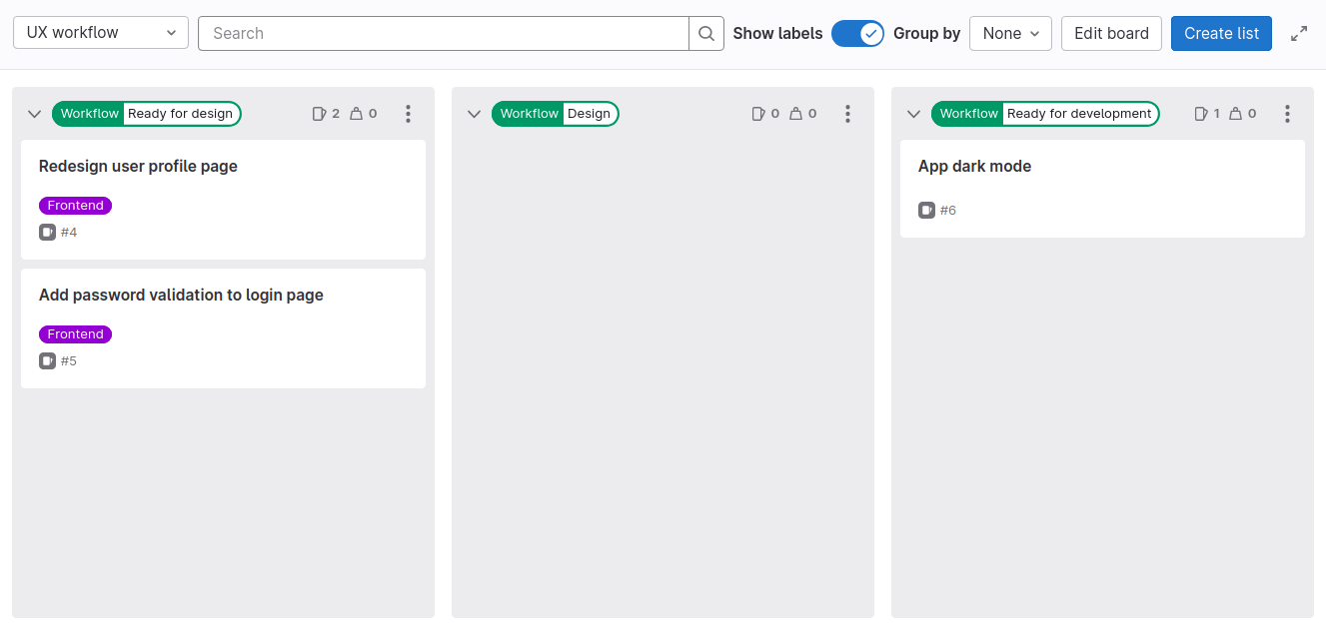Open the Design list ellipsis menu
Image resolution: width=1326 pixels, height=629 pixels.
(x=847, y=113)
